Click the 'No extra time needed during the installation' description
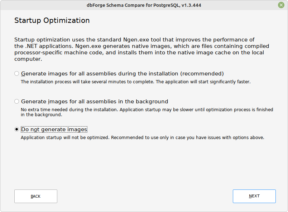Screen dimensions: 288x212 147,112
